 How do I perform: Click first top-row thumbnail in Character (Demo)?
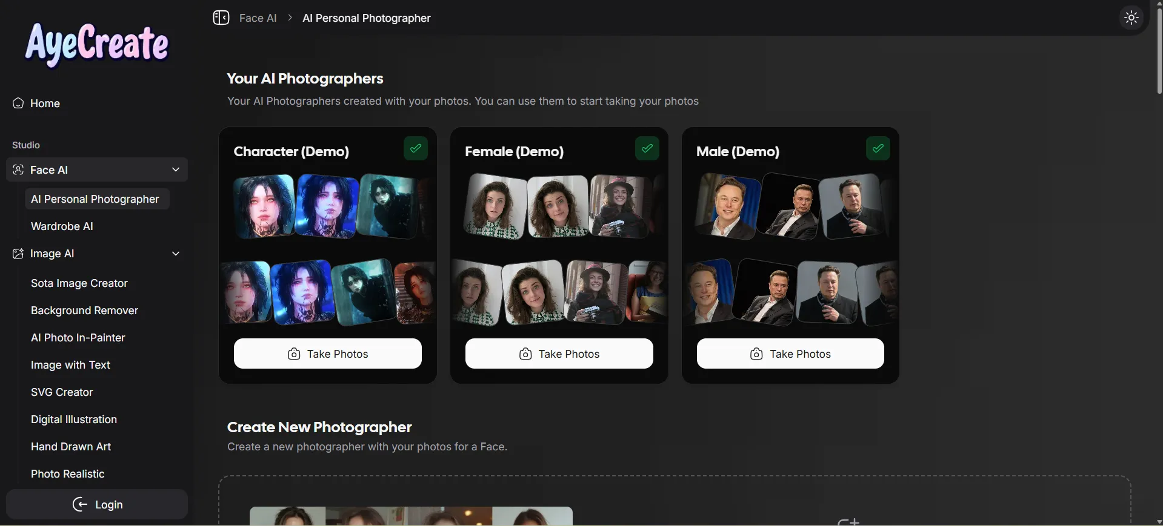pos(264,206)
